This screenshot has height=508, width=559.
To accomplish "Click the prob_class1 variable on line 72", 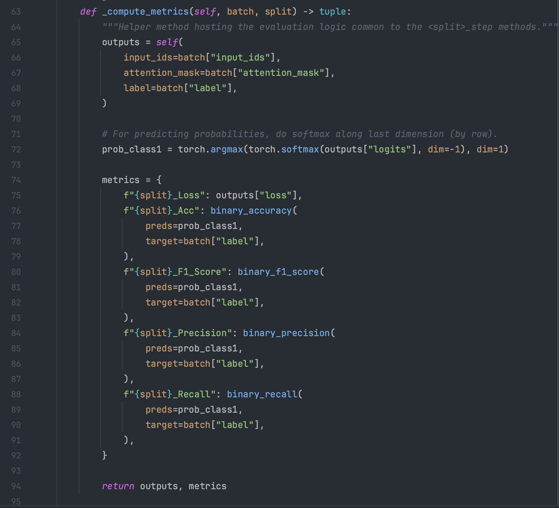I will (132, 150).
